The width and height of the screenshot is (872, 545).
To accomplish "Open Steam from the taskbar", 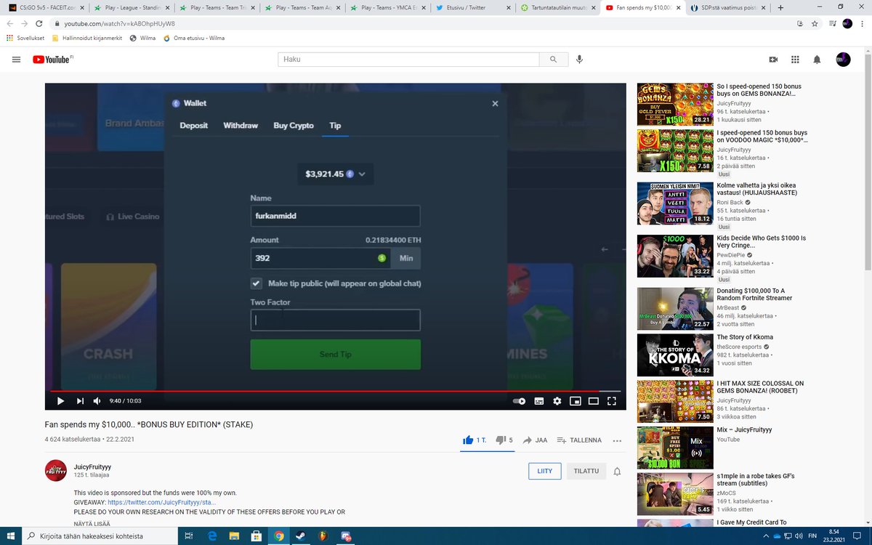I will pyautogui.click(x=301, y=536).
